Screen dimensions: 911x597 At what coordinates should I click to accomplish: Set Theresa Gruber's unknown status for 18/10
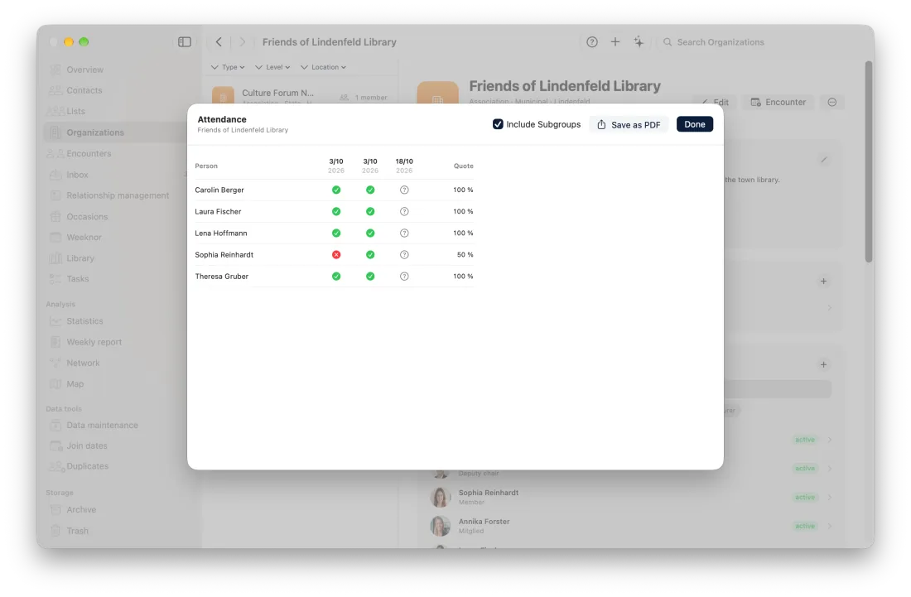click(x=404, y=277)
